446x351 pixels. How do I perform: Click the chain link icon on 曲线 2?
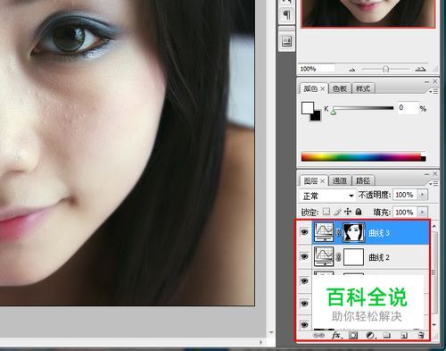point(338,257)
